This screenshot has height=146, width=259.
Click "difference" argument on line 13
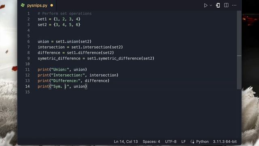pyautogui.click(x=96, y=81)
